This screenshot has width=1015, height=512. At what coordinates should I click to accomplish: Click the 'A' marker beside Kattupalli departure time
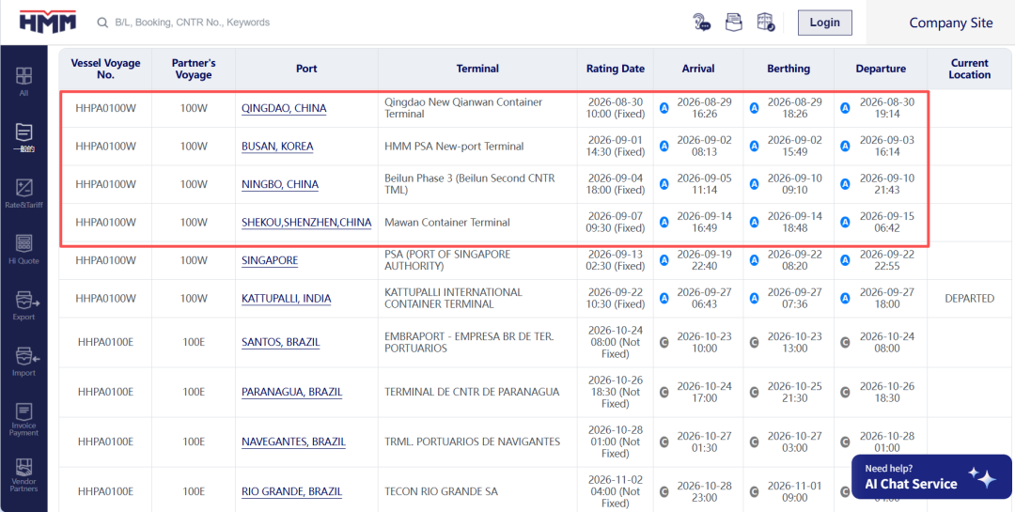[x=845, y=299]
